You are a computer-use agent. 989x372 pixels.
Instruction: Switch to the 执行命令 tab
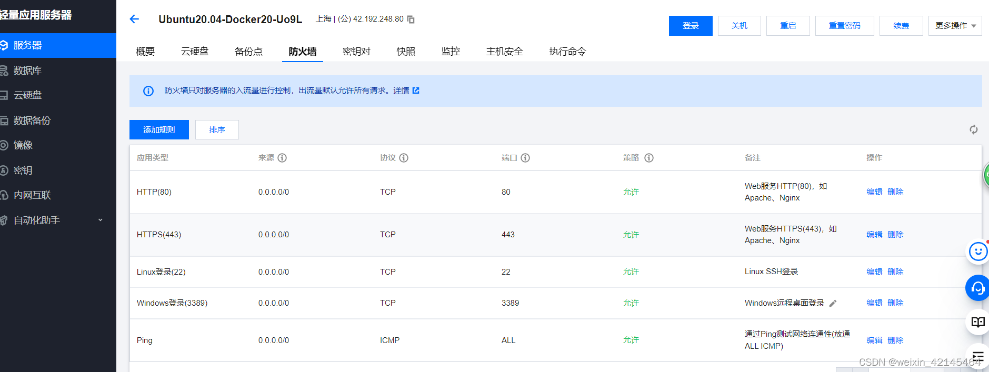click(567, 52)
